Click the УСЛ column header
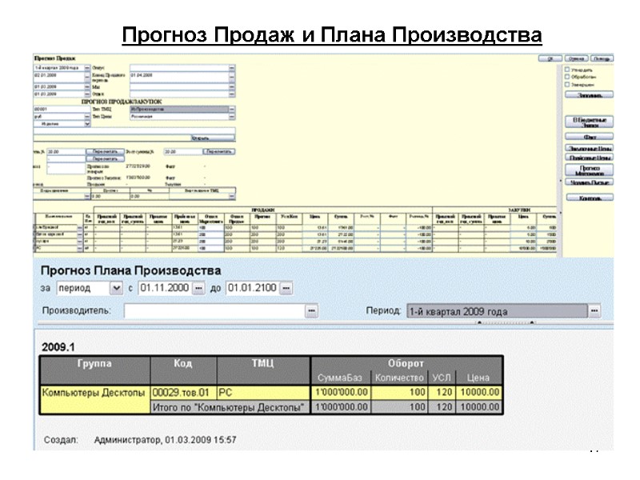This screenshot has width=640, height=480. pos(442,378)
